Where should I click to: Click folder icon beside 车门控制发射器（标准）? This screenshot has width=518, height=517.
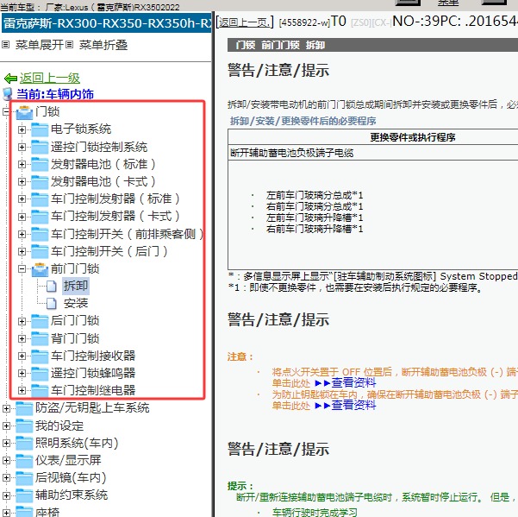pos(40,199)
